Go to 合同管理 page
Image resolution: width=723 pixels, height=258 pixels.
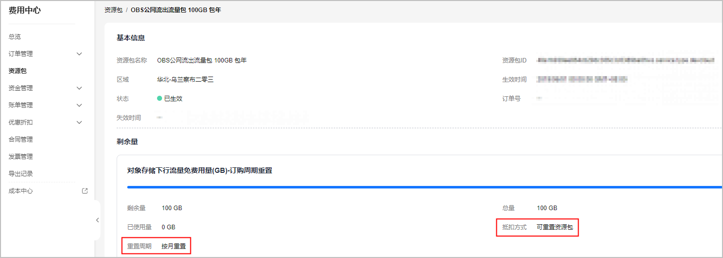pyautogui.click(x=21, y=140)
